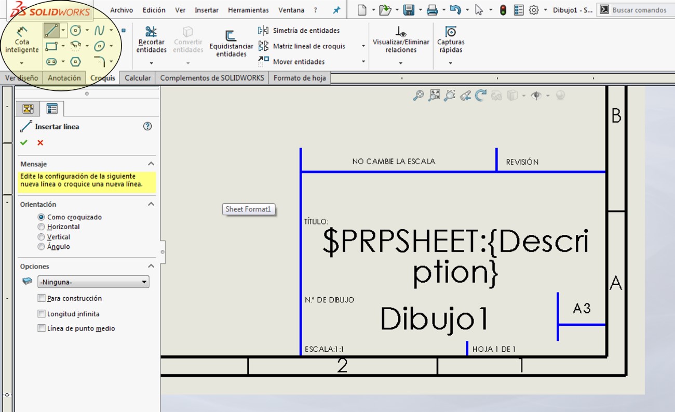Viewport: 675px width, 412px height.
Task: Open Insertar línea help question mark
Action: click(x=147, y=126)
